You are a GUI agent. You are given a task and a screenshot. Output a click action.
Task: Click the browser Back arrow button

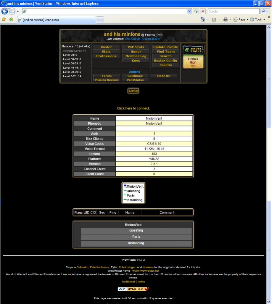[5, 11]
